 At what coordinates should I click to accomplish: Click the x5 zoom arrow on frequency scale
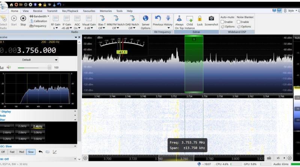click(x=284, y=158)
